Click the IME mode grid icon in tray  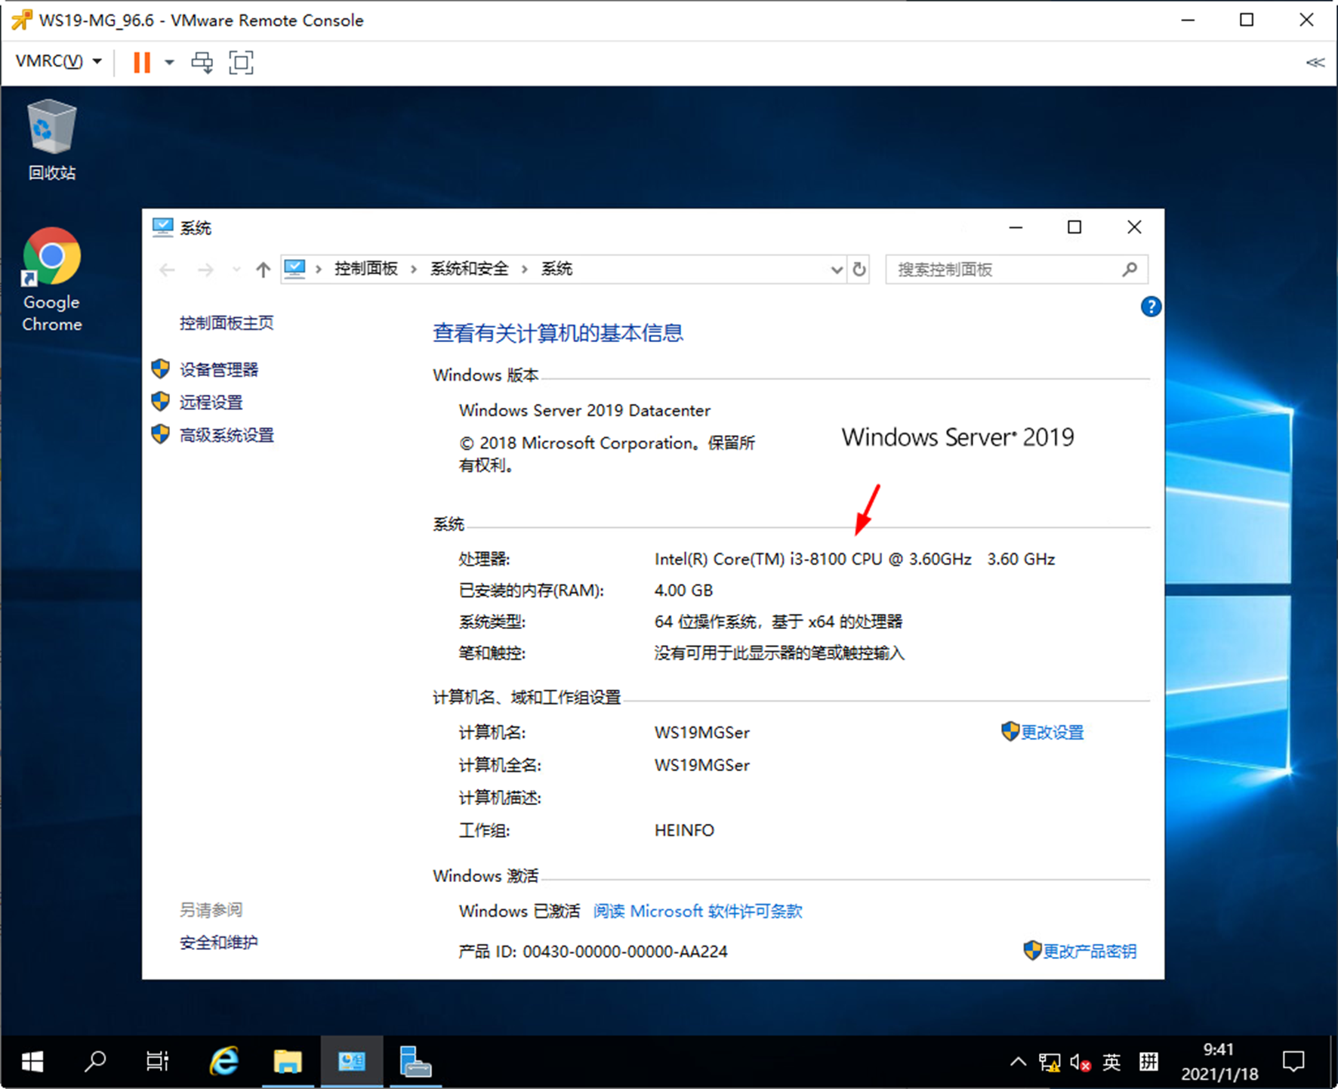(x=1148, y=1062)
